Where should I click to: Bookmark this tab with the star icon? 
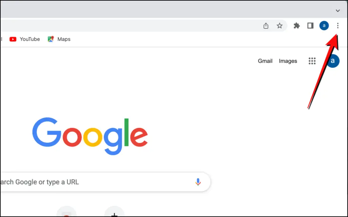279,26
